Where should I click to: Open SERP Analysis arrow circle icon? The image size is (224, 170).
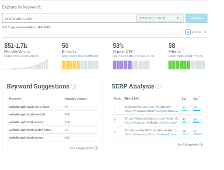click(158, 86)
